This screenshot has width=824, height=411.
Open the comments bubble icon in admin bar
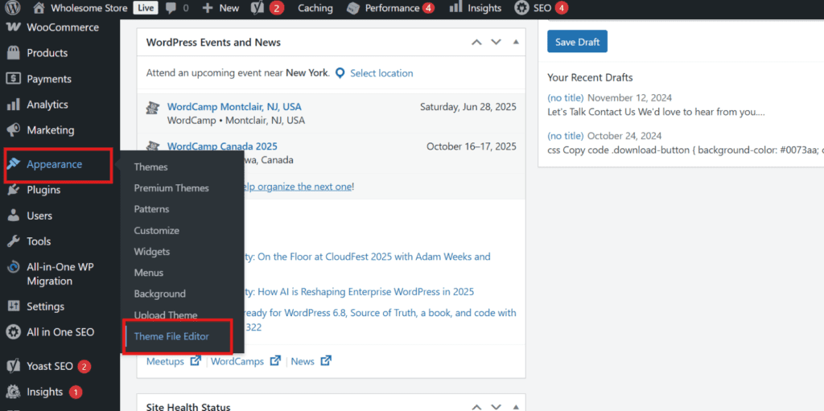[171, 8]
